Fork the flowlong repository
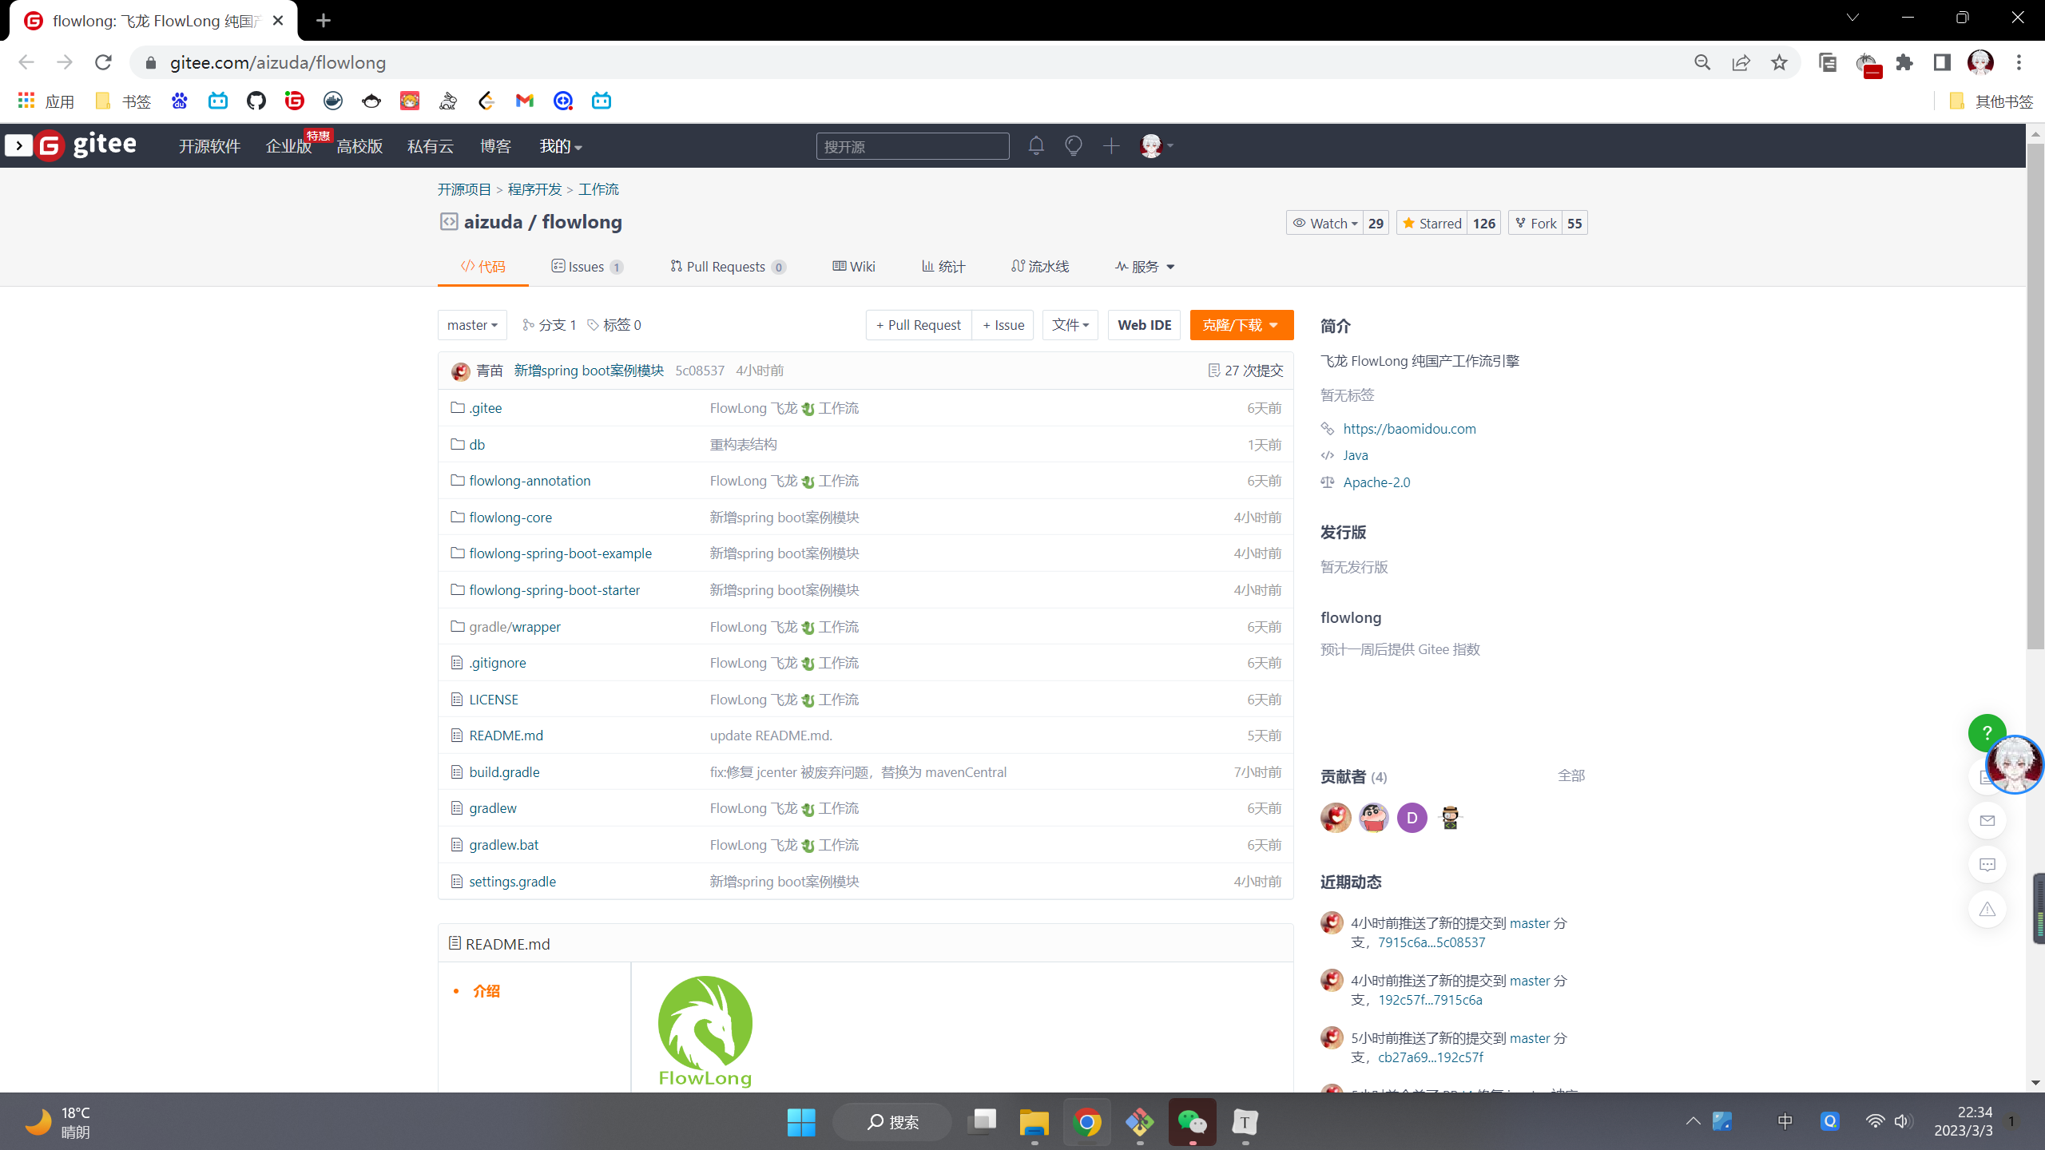2045x1150 pixels. pyautogui.click(x=1535, y=223)
